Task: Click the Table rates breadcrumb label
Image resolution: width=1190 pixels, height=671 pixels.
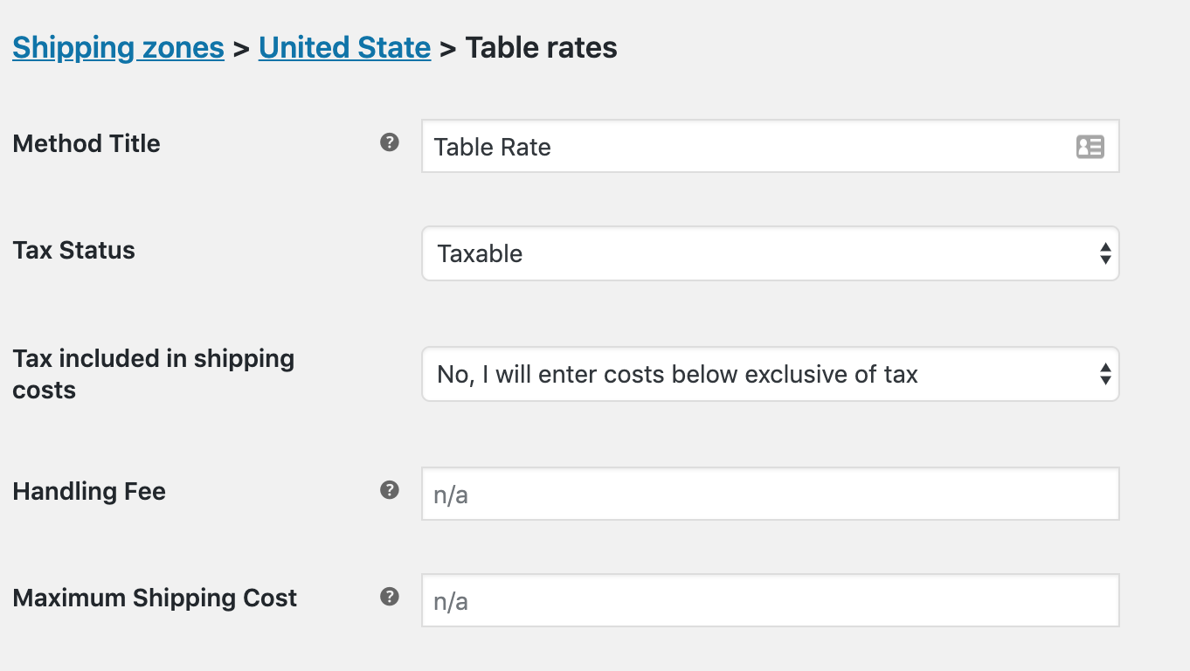Action: click(x=541, y=47)
